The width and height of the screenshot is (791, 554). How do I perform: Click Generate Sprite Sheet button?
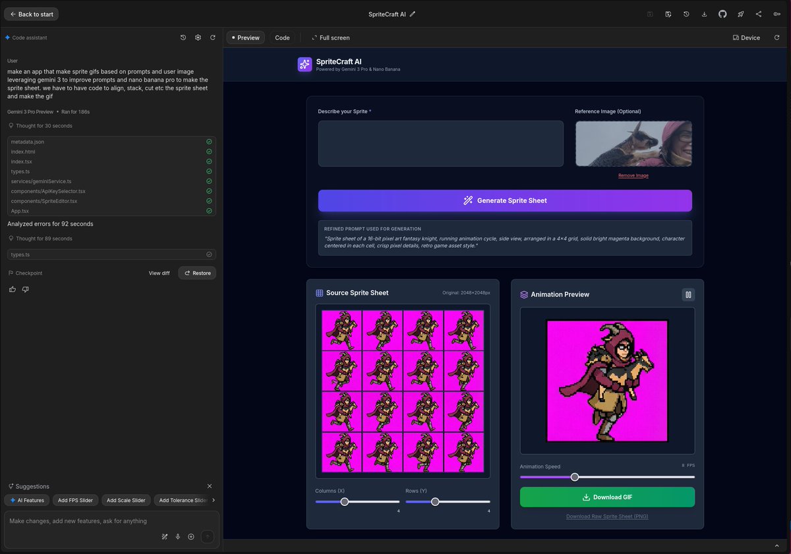tap(505, 200)
